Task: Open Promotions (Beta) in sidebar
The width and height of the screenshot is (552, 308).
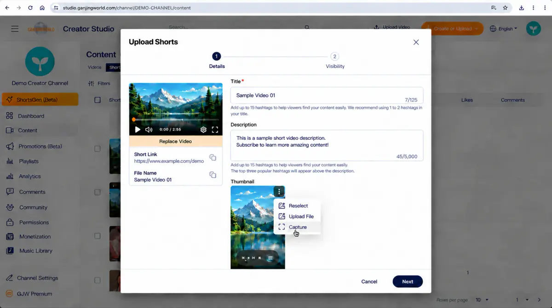Action: coord(40,146)
